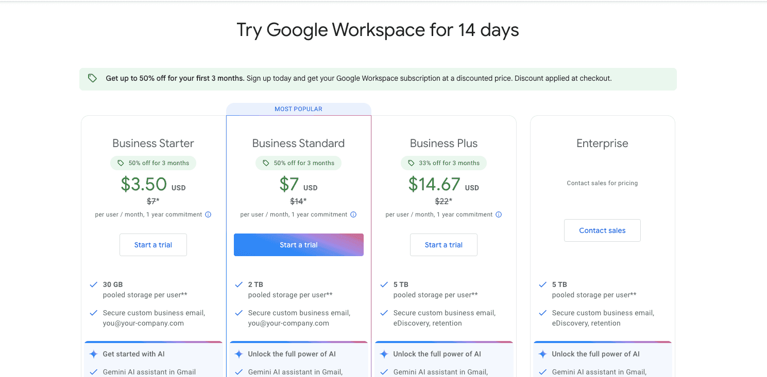767x377 pixels.
Task: Click the sparkle icon on Unlock the full power of AI
Action: click(238, 354)
